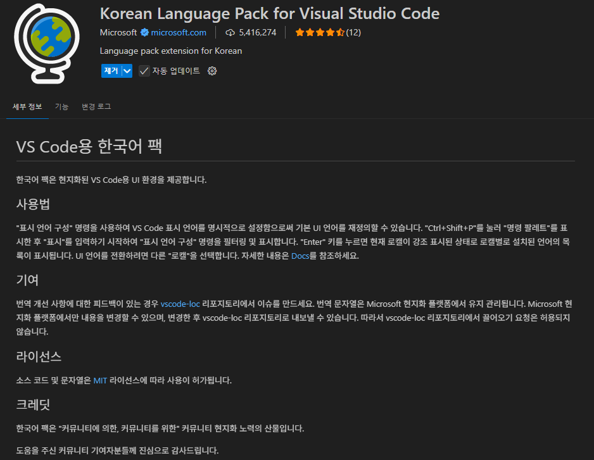
Task: Click the sentence starting '한국어 팩은 현지화된'
Action: click(x=111, y=180)
